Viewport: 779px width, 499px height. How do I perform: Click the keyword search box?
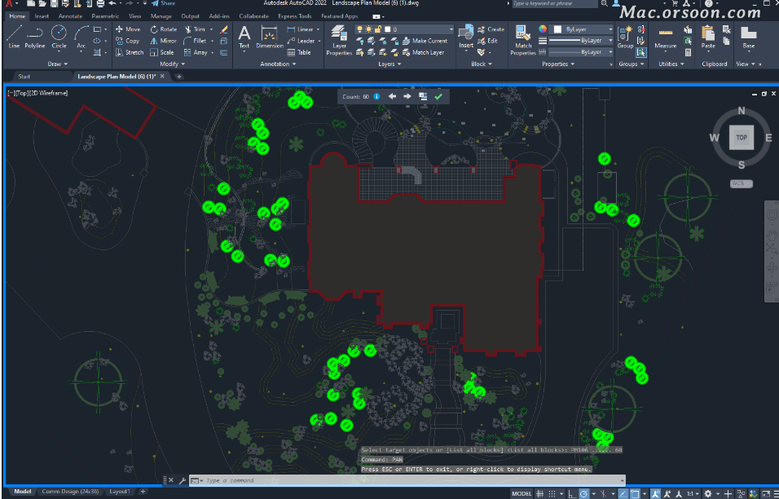554,3
